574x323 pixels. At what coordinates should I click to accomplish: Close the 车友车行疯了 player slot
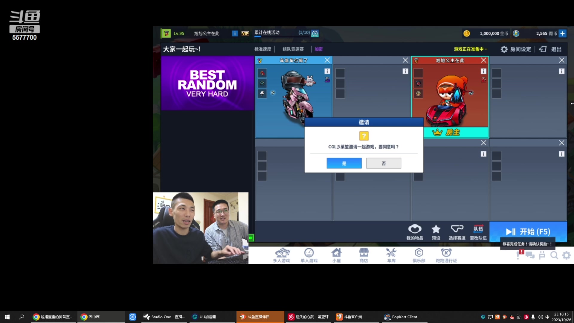[x=327, y=60]
